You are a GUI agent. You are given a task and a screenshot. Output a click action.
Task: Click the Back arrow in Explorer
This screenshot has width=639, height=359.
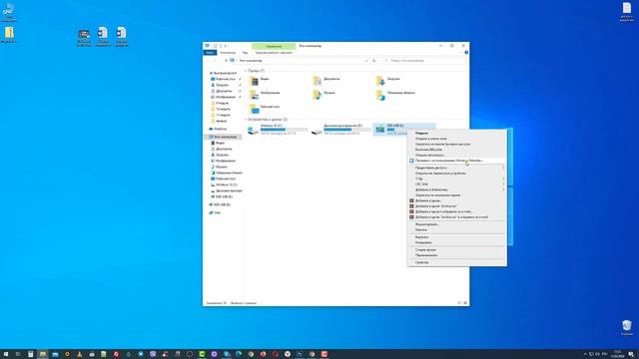208,61
